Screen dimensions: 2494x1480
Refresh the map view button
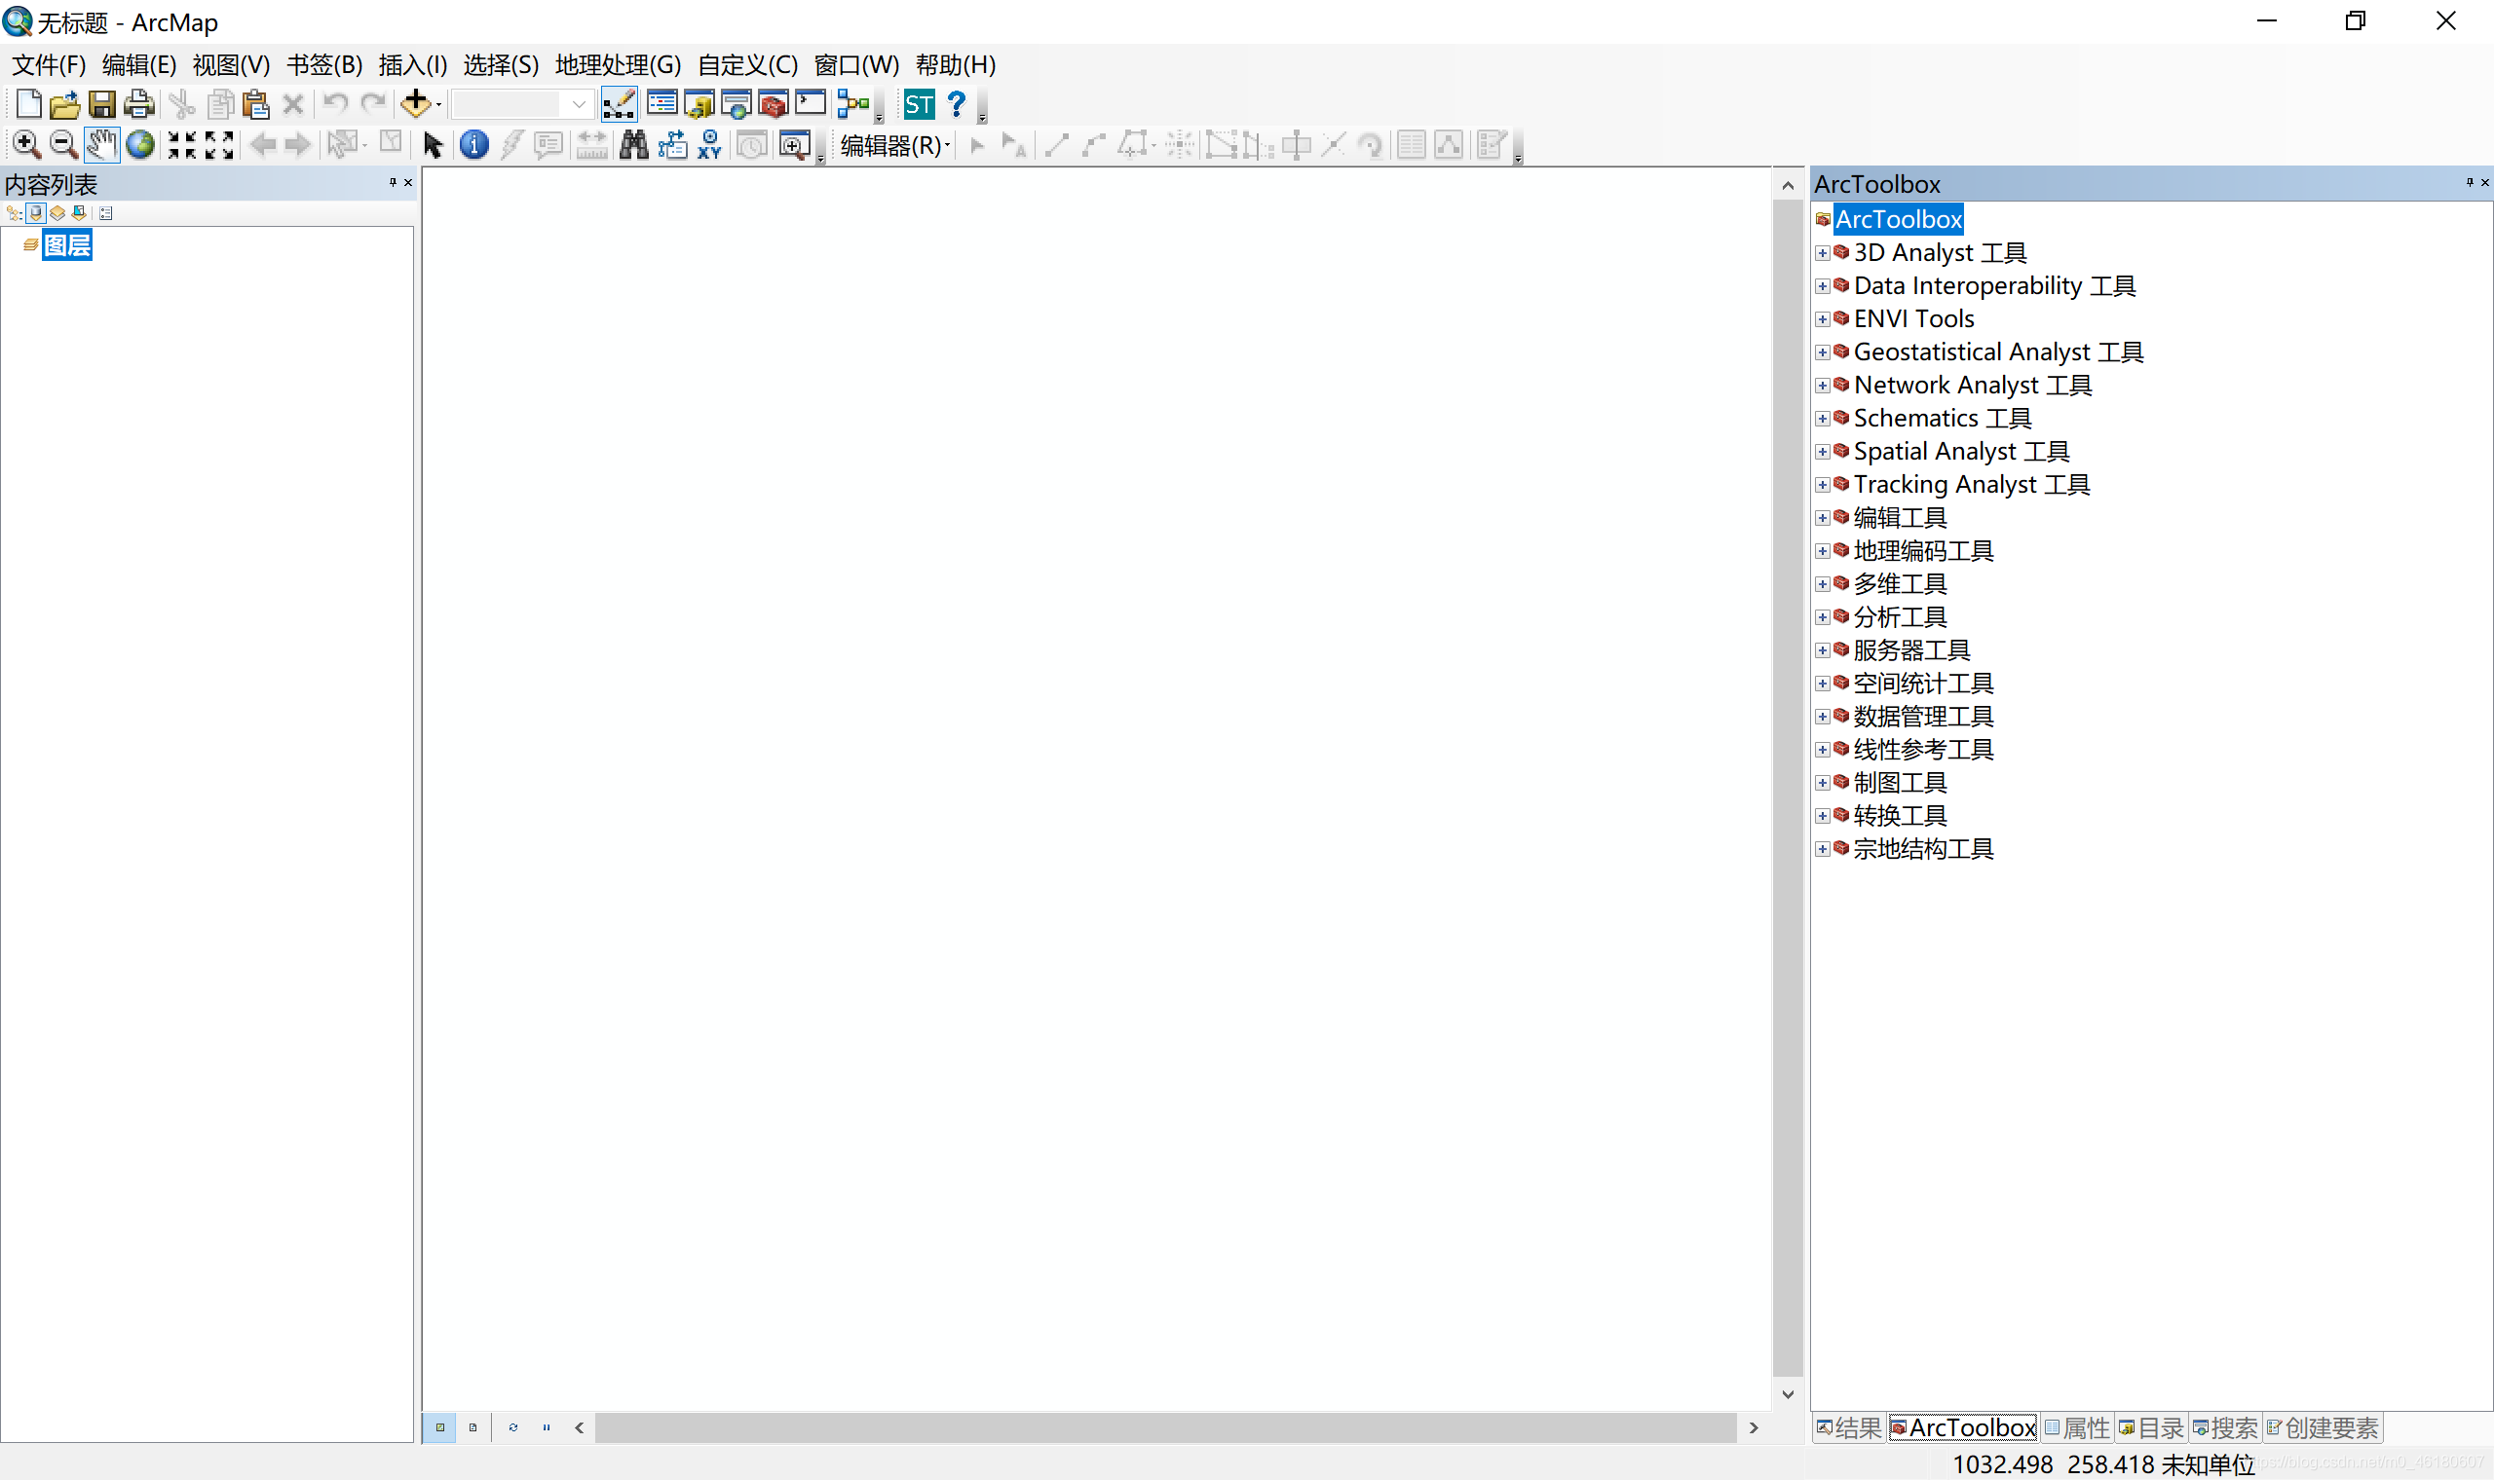(x=512, y=1427)
